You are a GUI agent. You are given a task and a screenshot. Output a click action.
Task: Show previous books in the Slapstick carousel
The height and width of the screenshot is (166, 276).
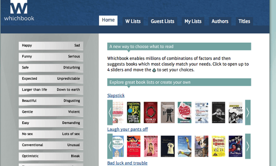(x=110, y=112)
